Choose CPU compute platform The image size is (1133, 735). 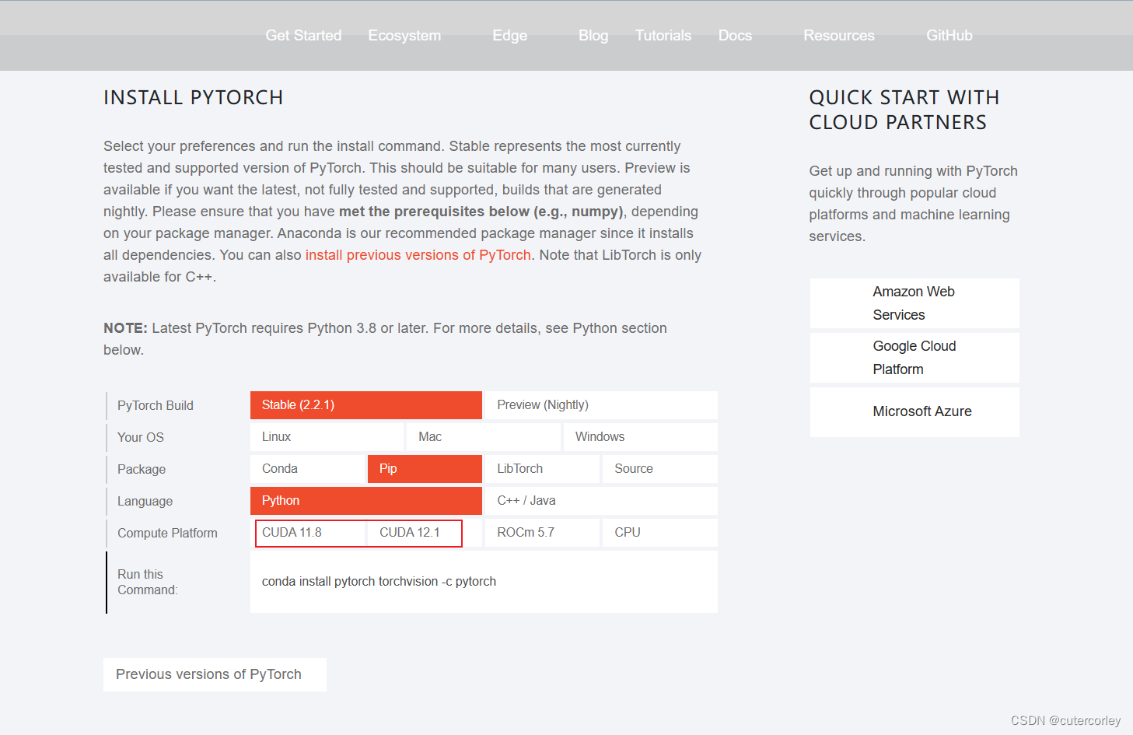(x=660, y=533)
